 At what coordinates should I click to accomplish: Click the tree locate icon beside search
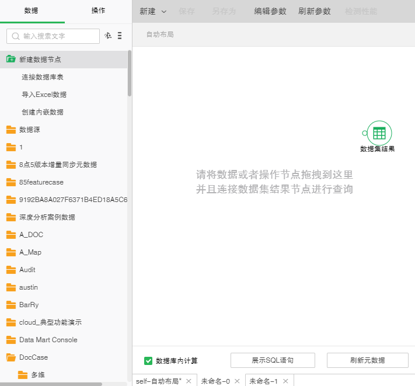coord(108,36)
